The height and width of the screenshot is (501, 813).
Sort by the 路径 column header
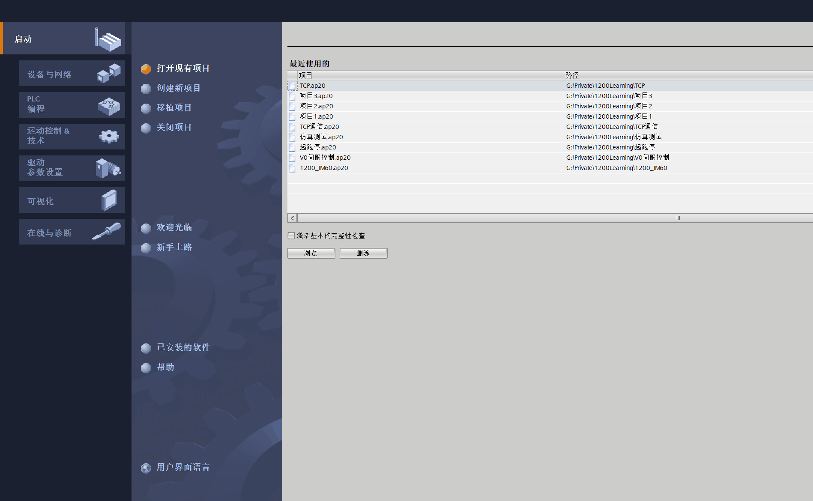[x=688, y=75]
